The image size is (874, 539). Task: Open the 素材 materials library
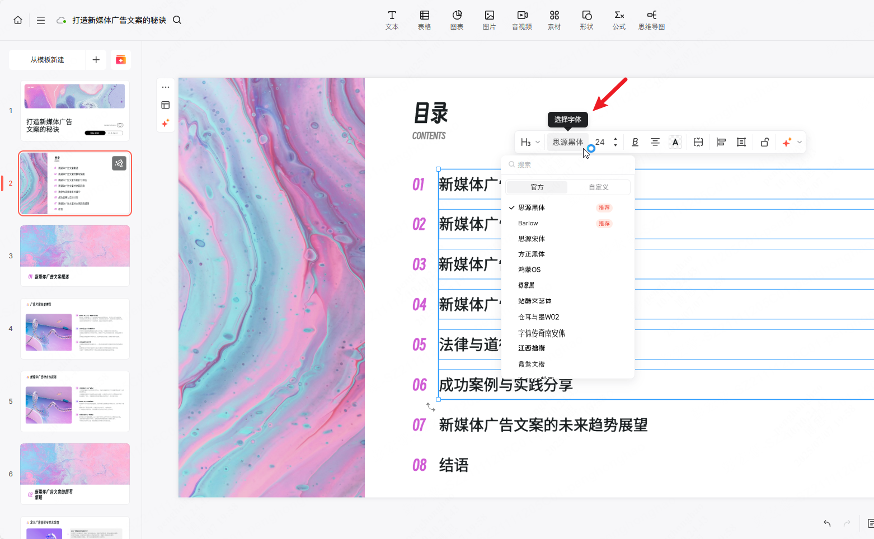tap(555, 20)
